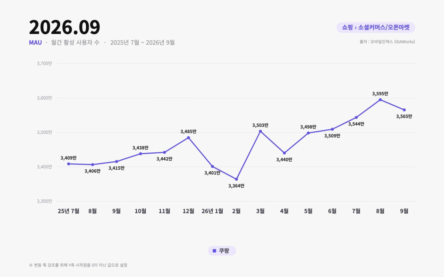
Task: Click the 2월 x-axis label
Action: pos(236,211)
